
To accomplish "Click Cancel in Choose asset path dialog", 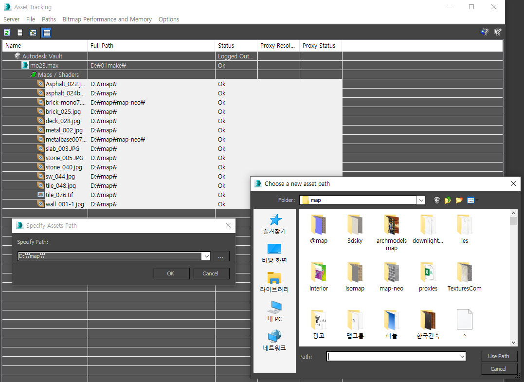I will 499,369.
